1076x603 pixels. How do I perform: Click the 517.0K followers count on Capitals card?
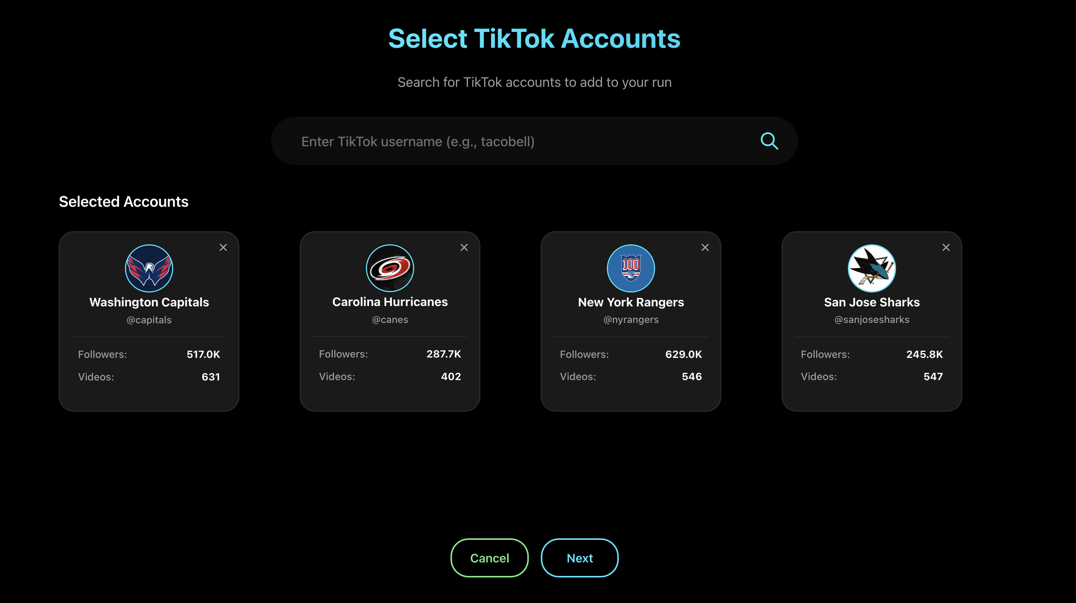[x=203, y=354]
